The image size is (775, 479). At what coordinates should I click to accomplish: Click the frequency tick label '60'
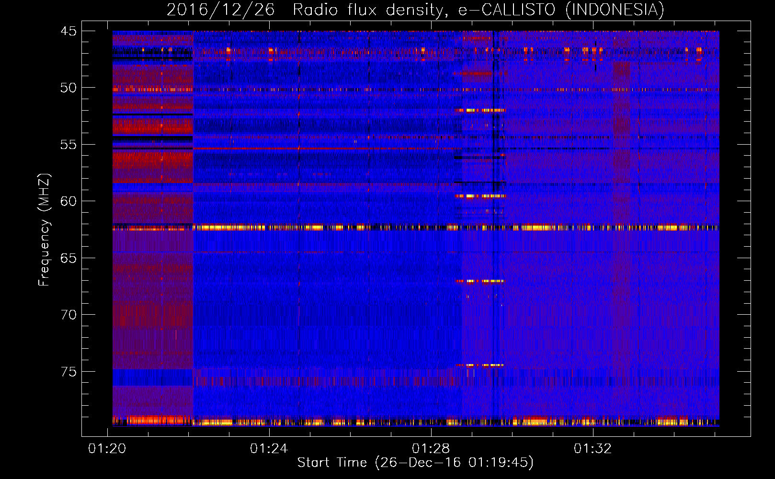68,201
